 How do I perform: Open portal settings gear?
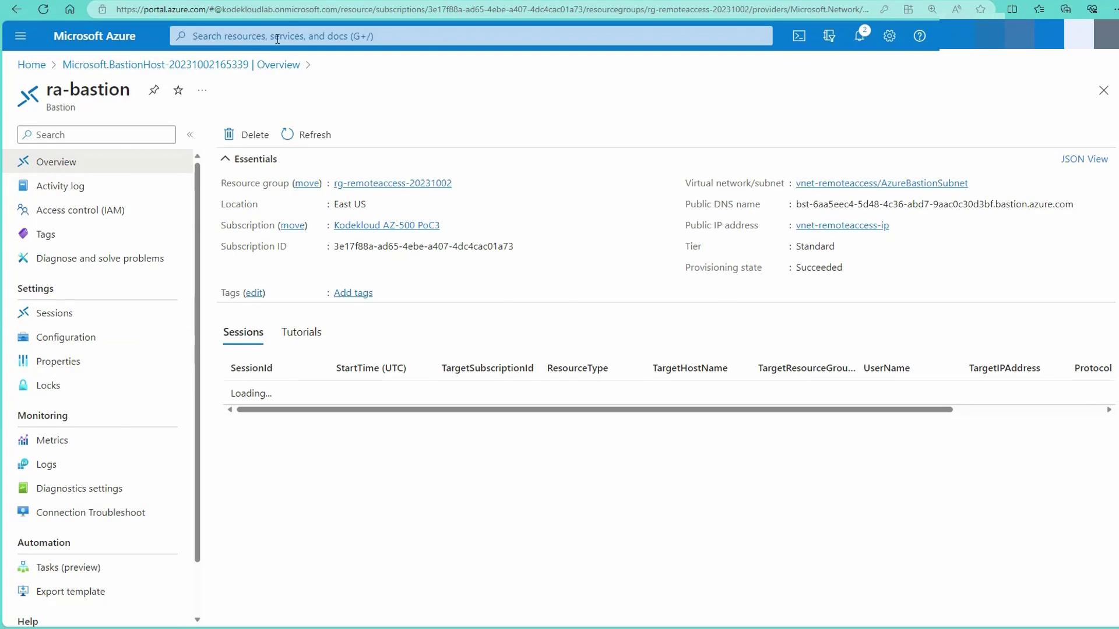tap(889, 36)
